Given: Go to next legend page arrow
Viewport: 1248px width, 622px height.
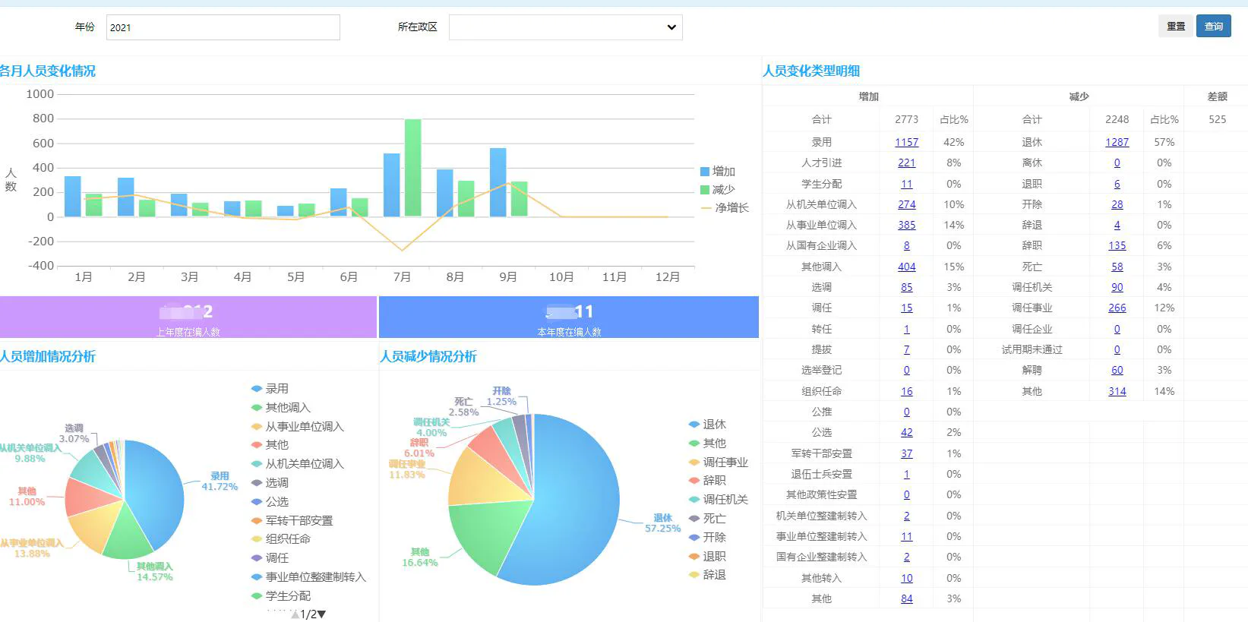Looking at the screenshot, I should [322, 614].
